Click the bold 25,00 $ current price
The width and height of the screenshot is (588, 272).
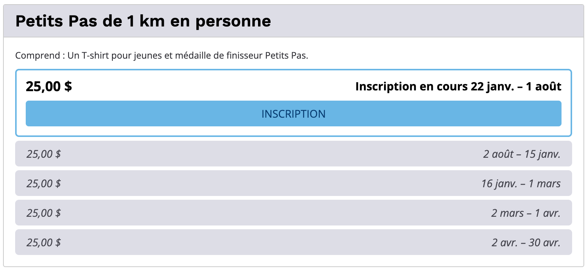pos(49,87)
